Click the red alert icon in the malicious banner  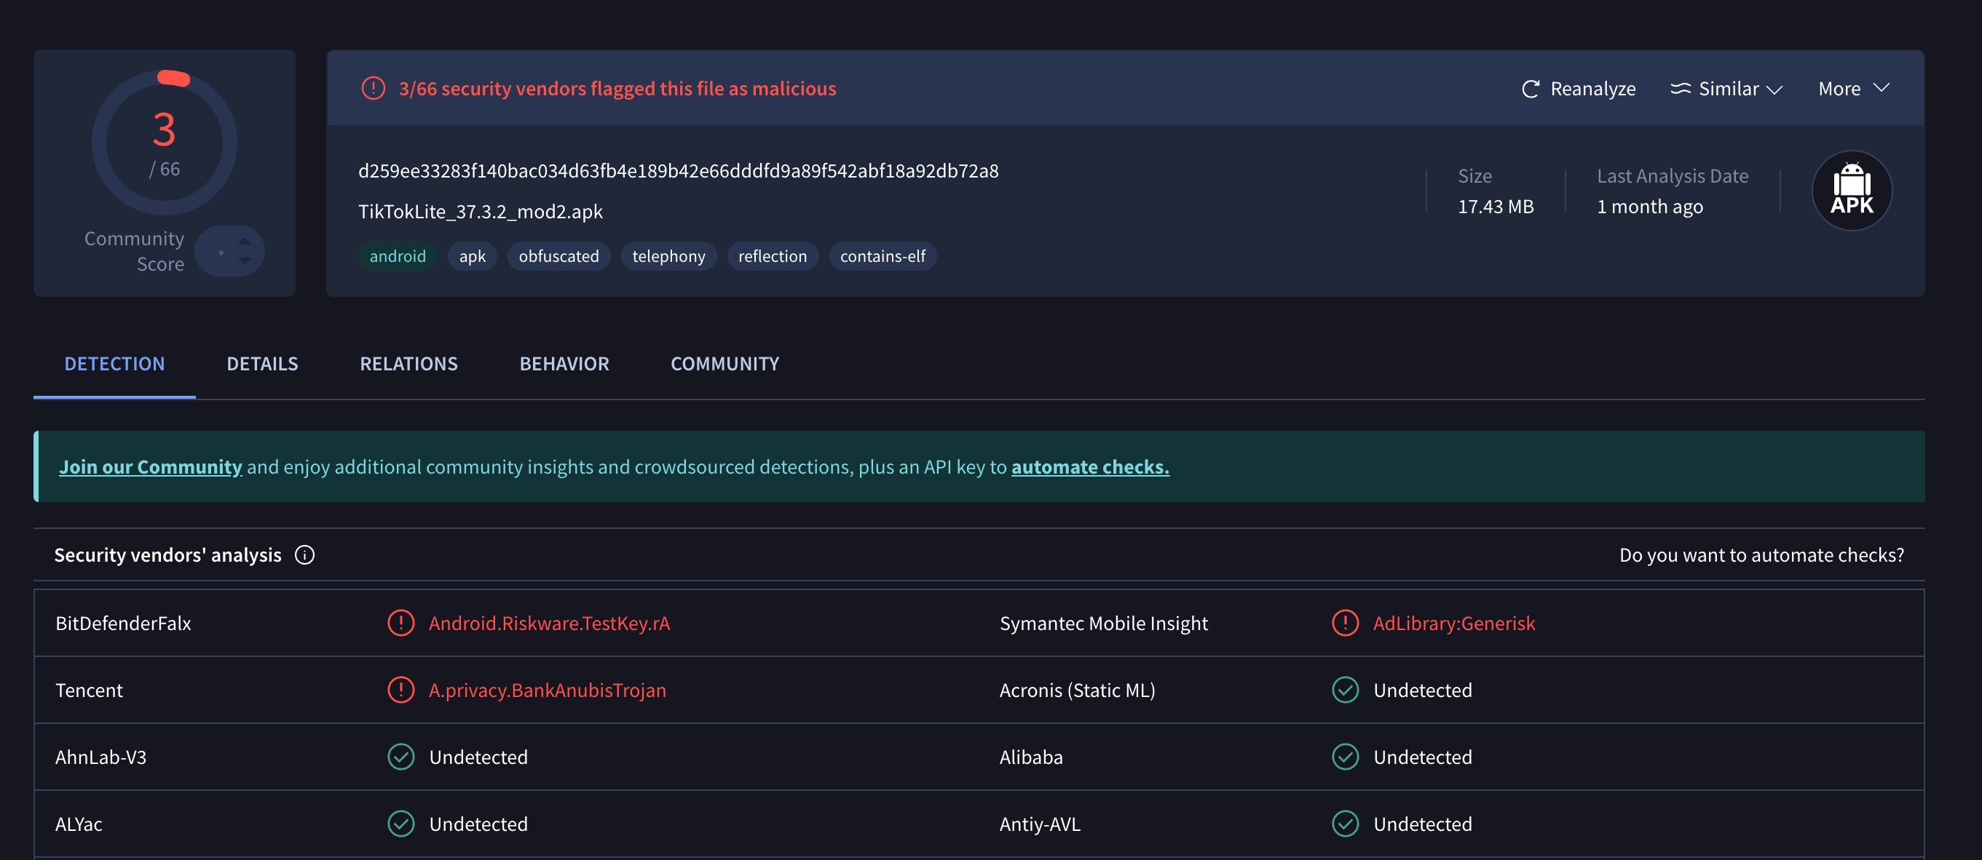tap(373, 88)
